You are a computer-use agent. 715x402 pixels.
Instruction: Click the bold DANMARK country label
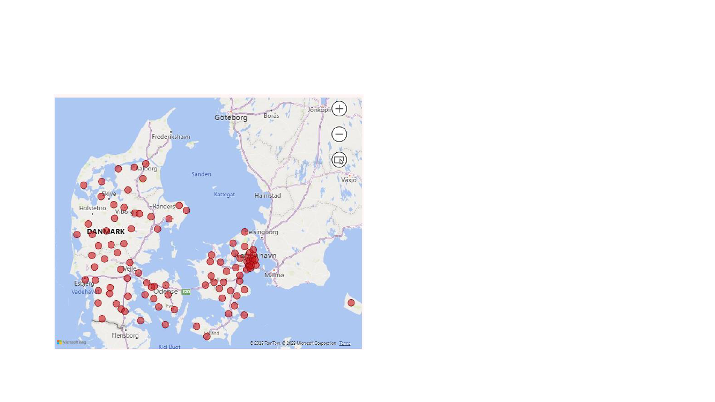click(106, 232)
